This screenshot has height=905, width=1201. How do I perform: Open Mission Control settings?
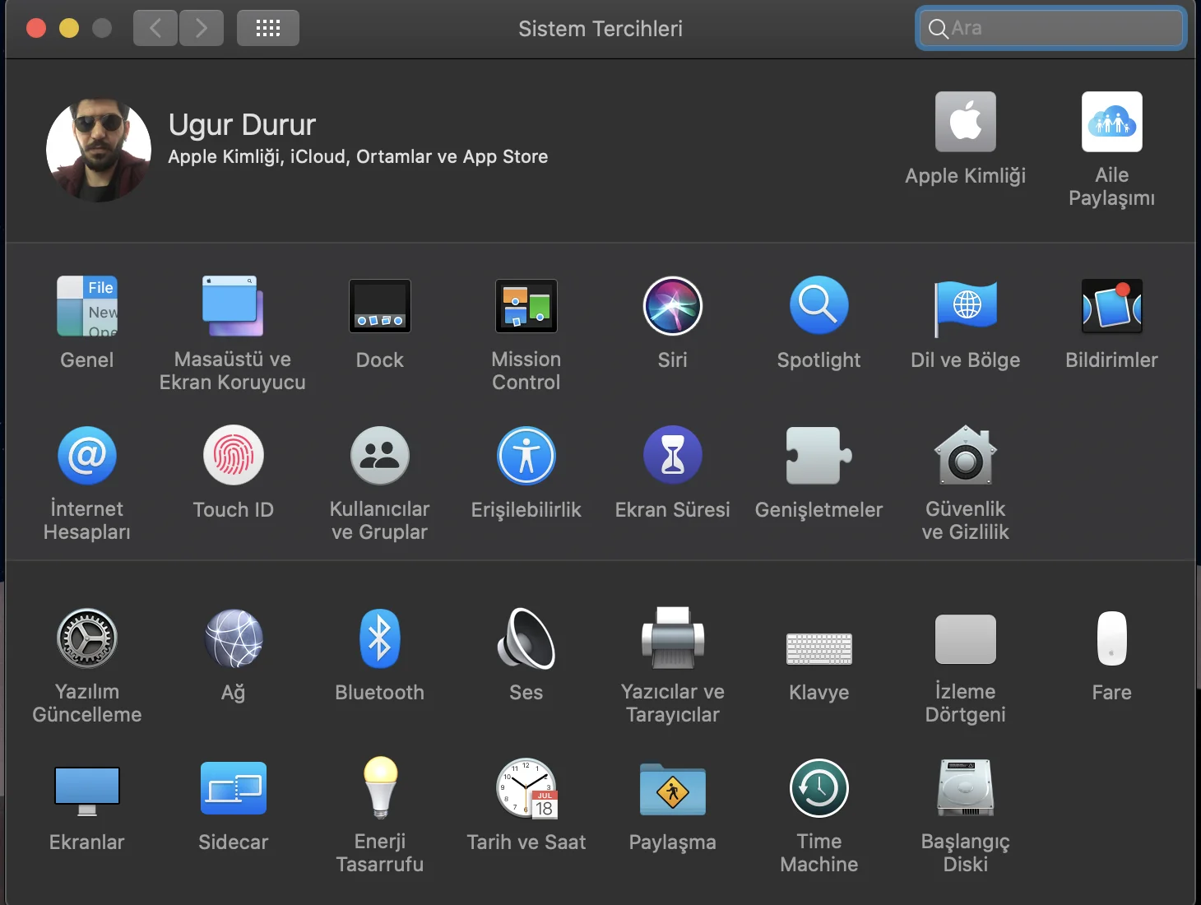[526, 307]
